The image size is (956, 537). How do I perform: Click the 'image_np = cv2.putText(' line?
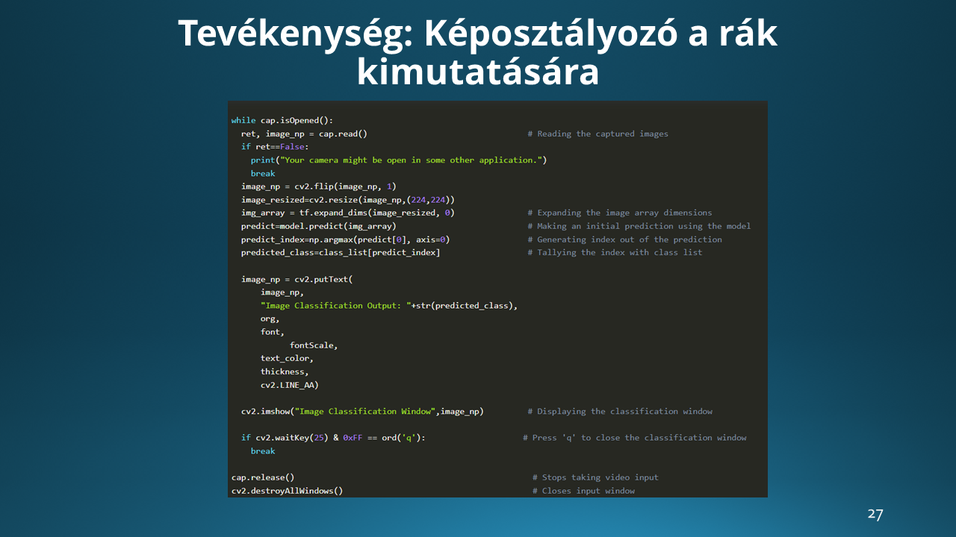tap(297, 280)
